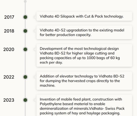Click the 2020 timeline dot marker
Screen dimensions: 137x116
25,49
